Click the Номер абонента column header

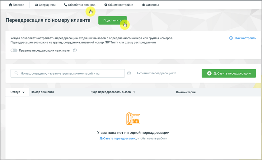point(42,92)
